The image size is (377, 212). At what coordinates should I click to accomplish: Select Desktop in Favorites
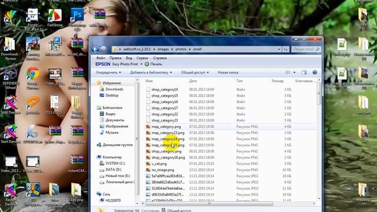(112, 95)
